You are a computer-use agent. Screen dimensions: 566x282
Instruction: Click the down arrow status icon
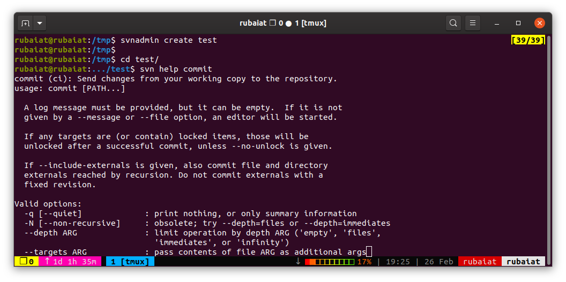(x=298, y=262)
